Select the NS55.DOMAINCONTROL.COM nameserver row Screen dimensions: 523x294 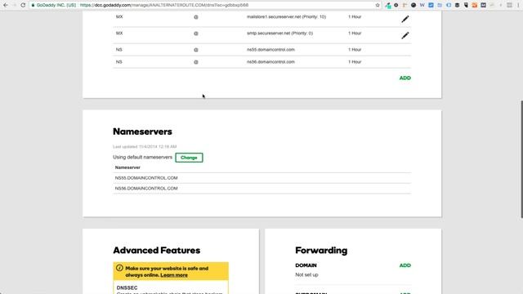[x=261, y=178]
